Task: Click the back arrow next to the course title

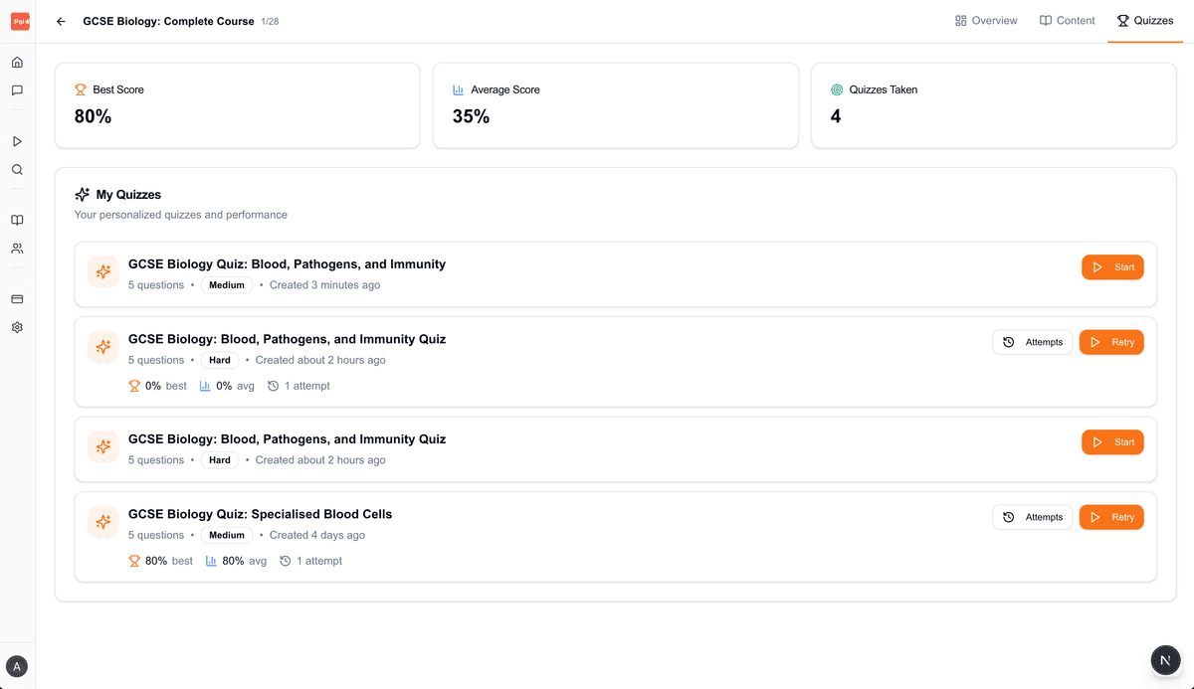Action: point(60,20)
